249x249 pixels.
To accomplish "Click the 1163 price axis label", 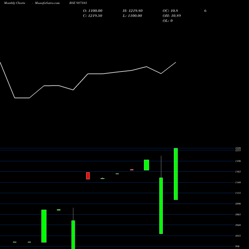I will pyautogui.click(x=238, y=172).
